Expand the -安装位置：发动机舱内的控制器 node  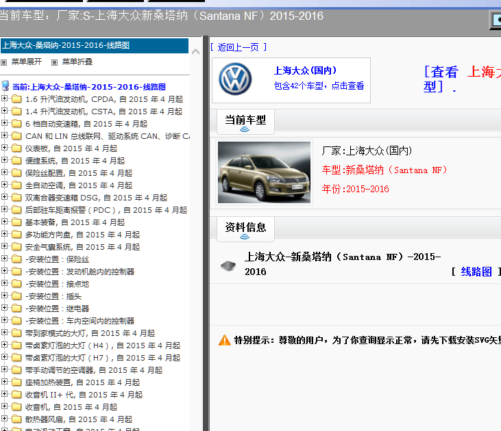pyautogui.click(x=5, y=270)
